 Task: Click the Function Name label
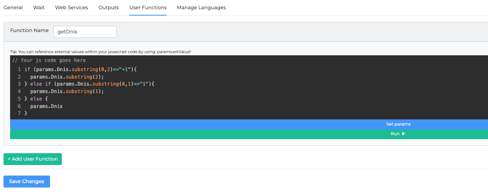point(29,31)
